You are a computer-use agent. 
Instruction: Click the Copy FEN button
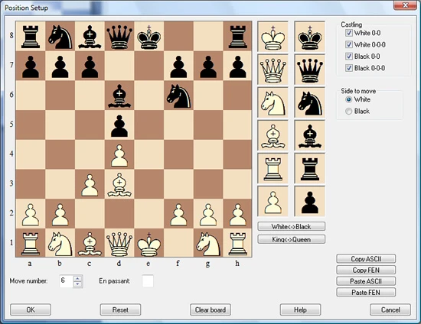[366, 271]
